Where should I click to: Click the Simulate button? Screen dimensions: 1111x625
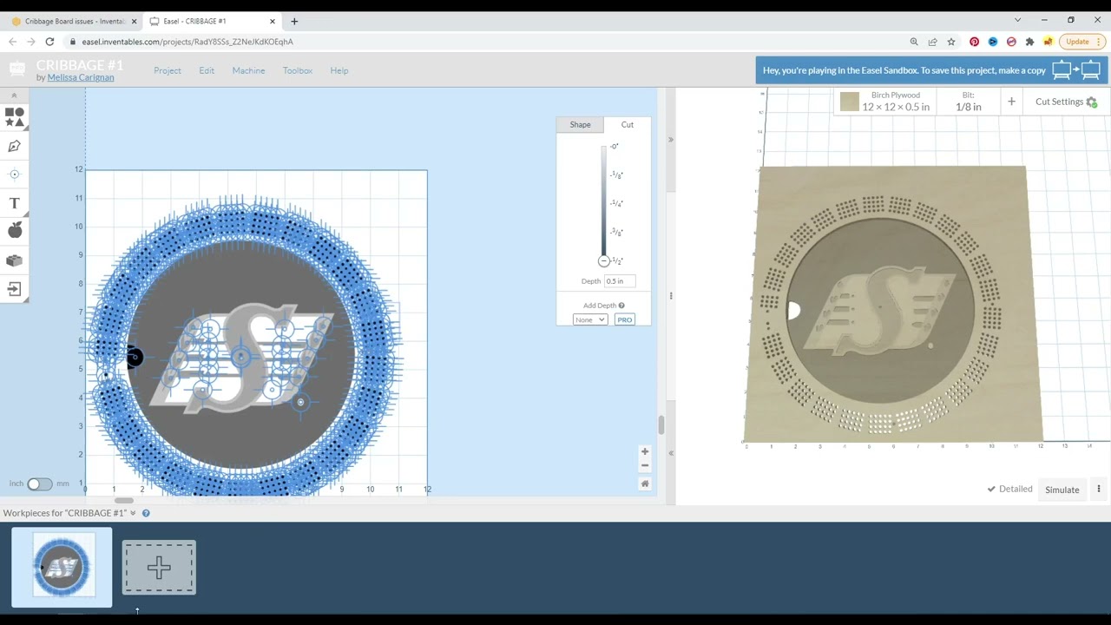click(x=1062, y=490)
